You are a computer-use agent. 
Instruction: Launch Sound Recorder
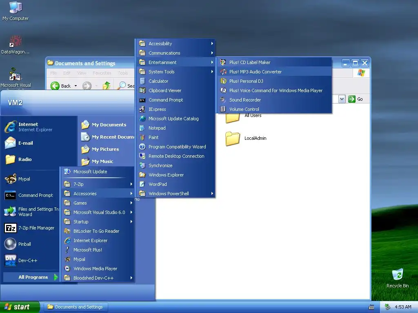tap(274, 100)
